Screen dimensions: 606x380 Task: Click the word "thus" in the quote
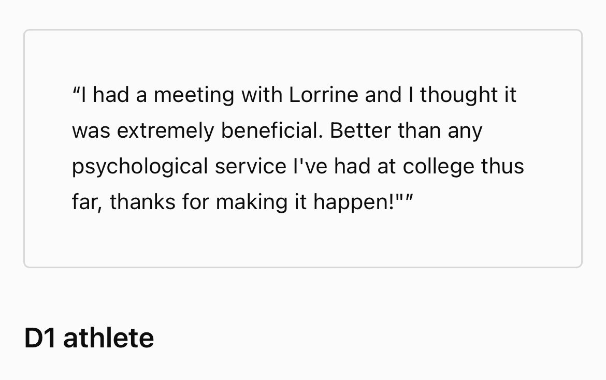[x=502, y=166]
